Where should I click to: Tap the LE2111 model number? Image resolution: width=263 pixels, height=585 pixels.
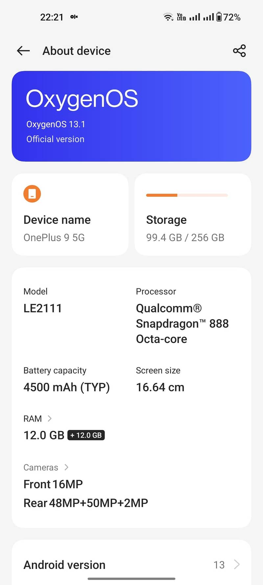(43, 308)
